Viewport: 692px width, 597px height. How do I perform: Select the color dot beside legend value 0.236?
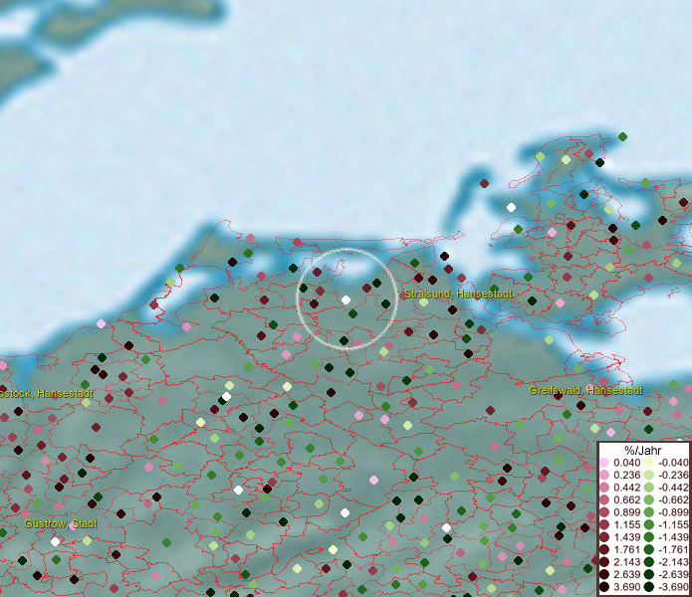(604, 475)
